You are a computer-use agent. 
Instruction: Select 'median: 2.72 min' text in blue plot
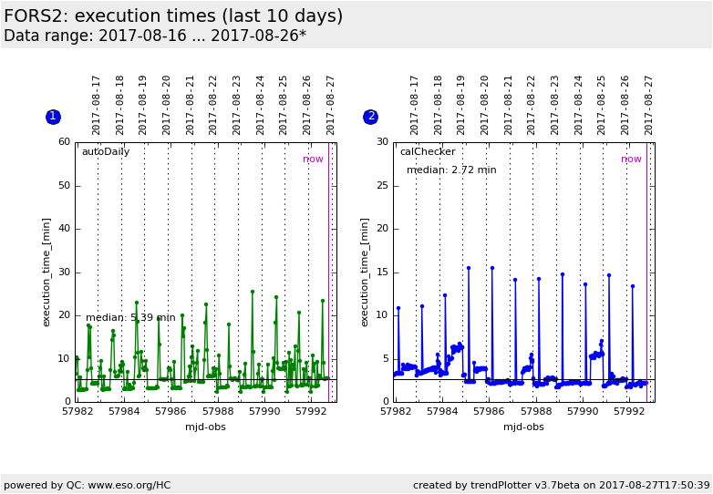click(x=451, y=170)
